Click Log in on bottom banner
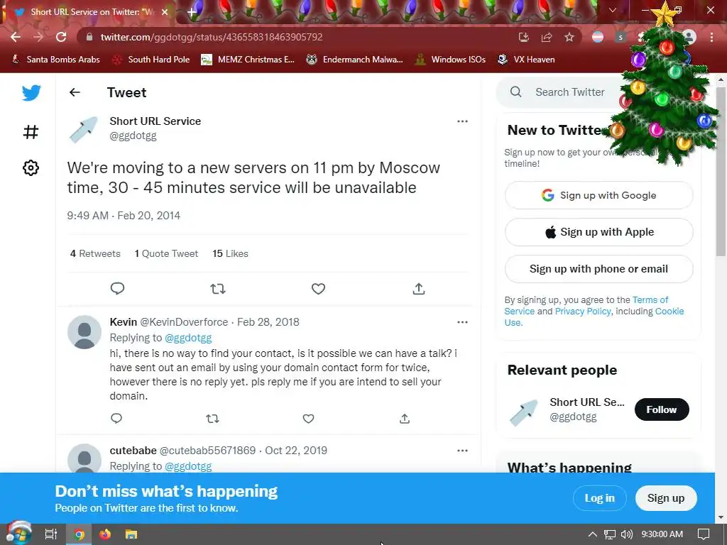This screenshot has height=545, width=727. pyautogui.click(x=599, y=498)
